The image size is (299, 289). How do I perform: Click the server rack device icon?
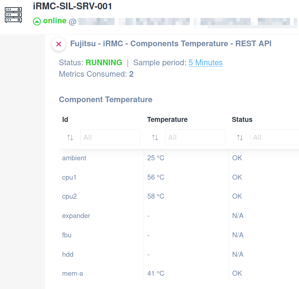click(x=13, y=15)
